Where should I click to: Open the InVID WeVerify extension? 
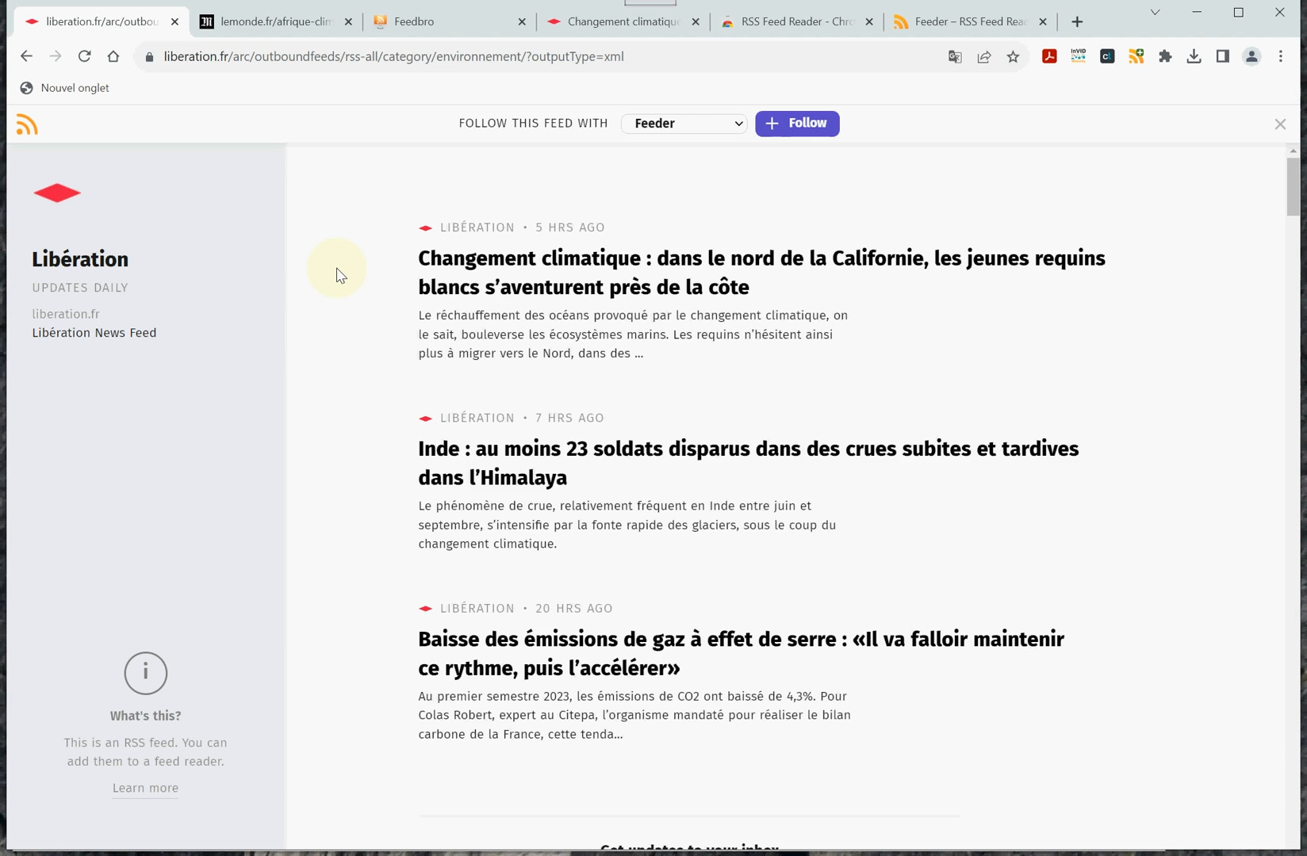pyautogui.click(x=1078, y=56)
